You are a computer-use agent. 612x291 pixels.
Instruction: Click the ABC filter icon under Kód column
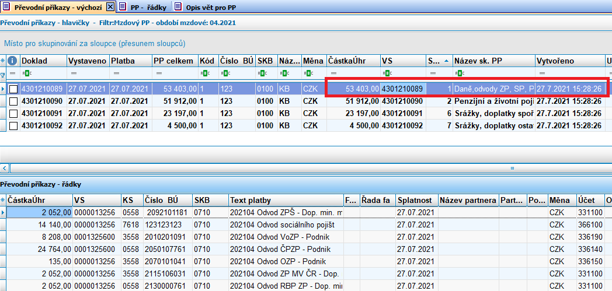point(204,73)
